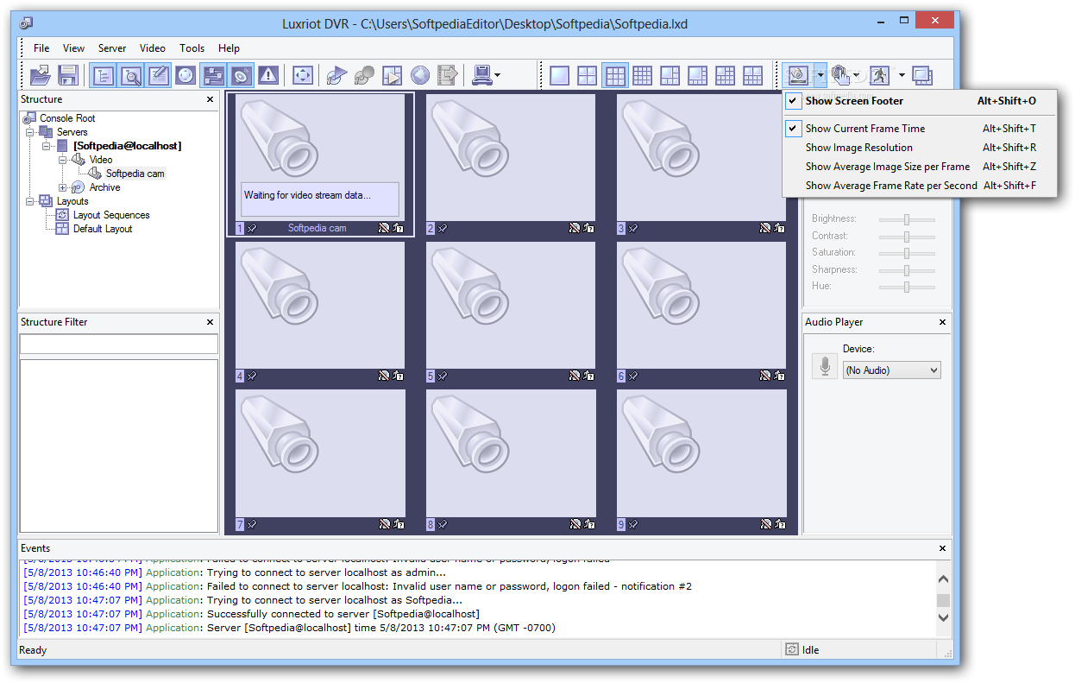Close the Events panel
This screenshot has width=1075, height=683.
[943, 548]
